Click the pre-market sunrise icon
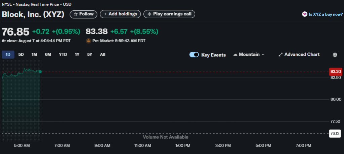 pyautogui.click(x=88, y=41)
